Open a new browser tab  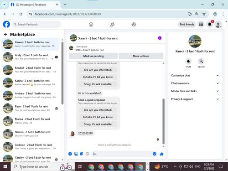click(x=65, y=5)
